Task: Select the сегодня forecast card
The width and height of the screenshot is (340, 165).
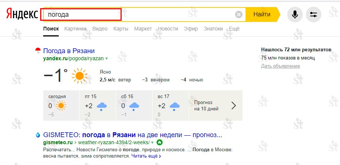Action: (61, 106)
